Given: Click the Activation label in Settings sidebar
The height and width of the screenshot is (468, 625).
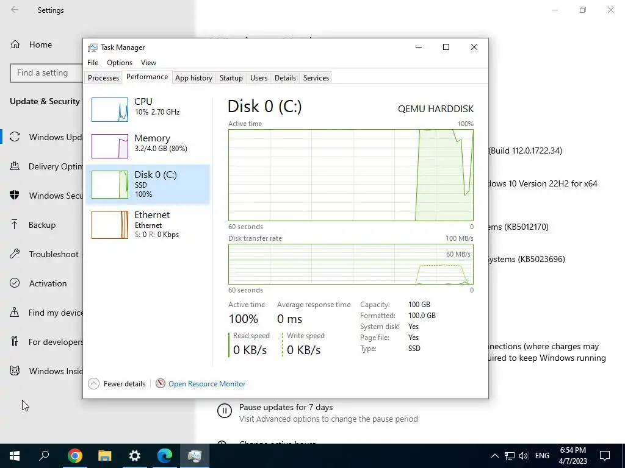Looking at the screenshot, I should click(x=48, y=283).
